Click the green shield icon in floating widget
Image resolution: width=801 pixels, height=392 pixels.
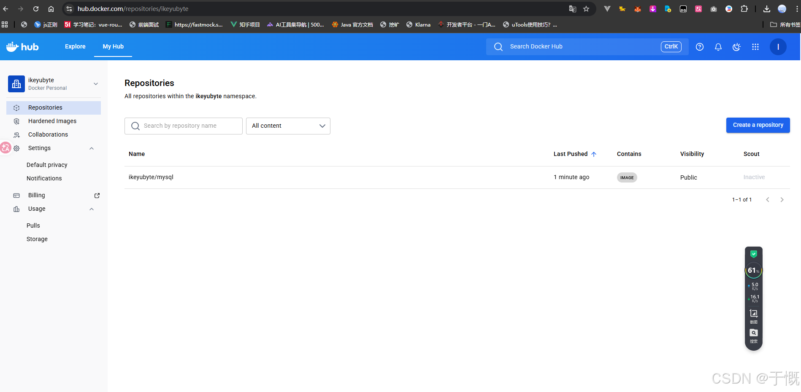(x=754, y=254)
